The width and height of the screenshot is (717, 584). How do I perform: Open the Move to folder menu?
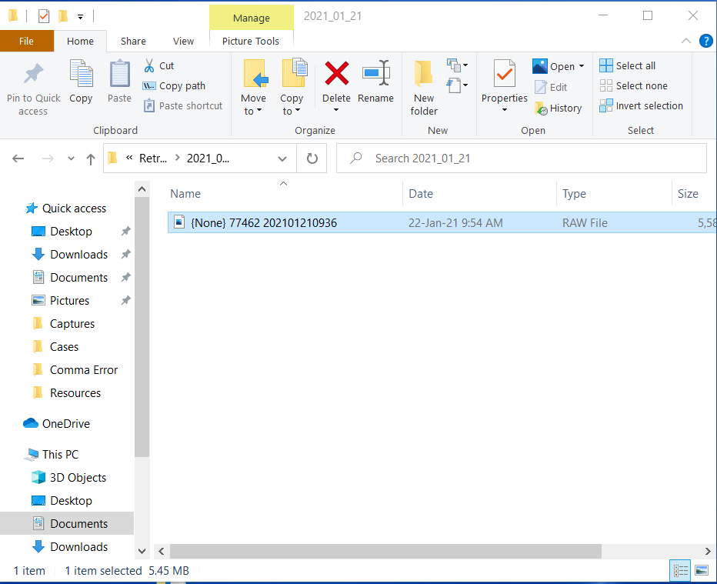tap(253, 88)
